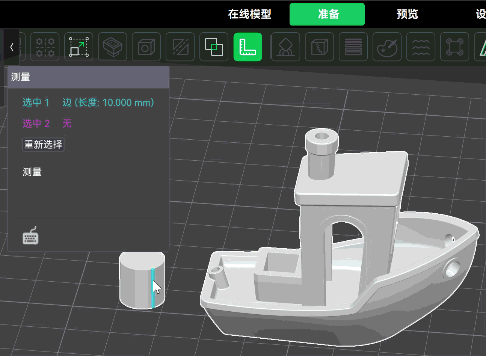Collapse the toolbar with the left chevron
This screenshot has width=486, height=356.
tap(12, 47)
